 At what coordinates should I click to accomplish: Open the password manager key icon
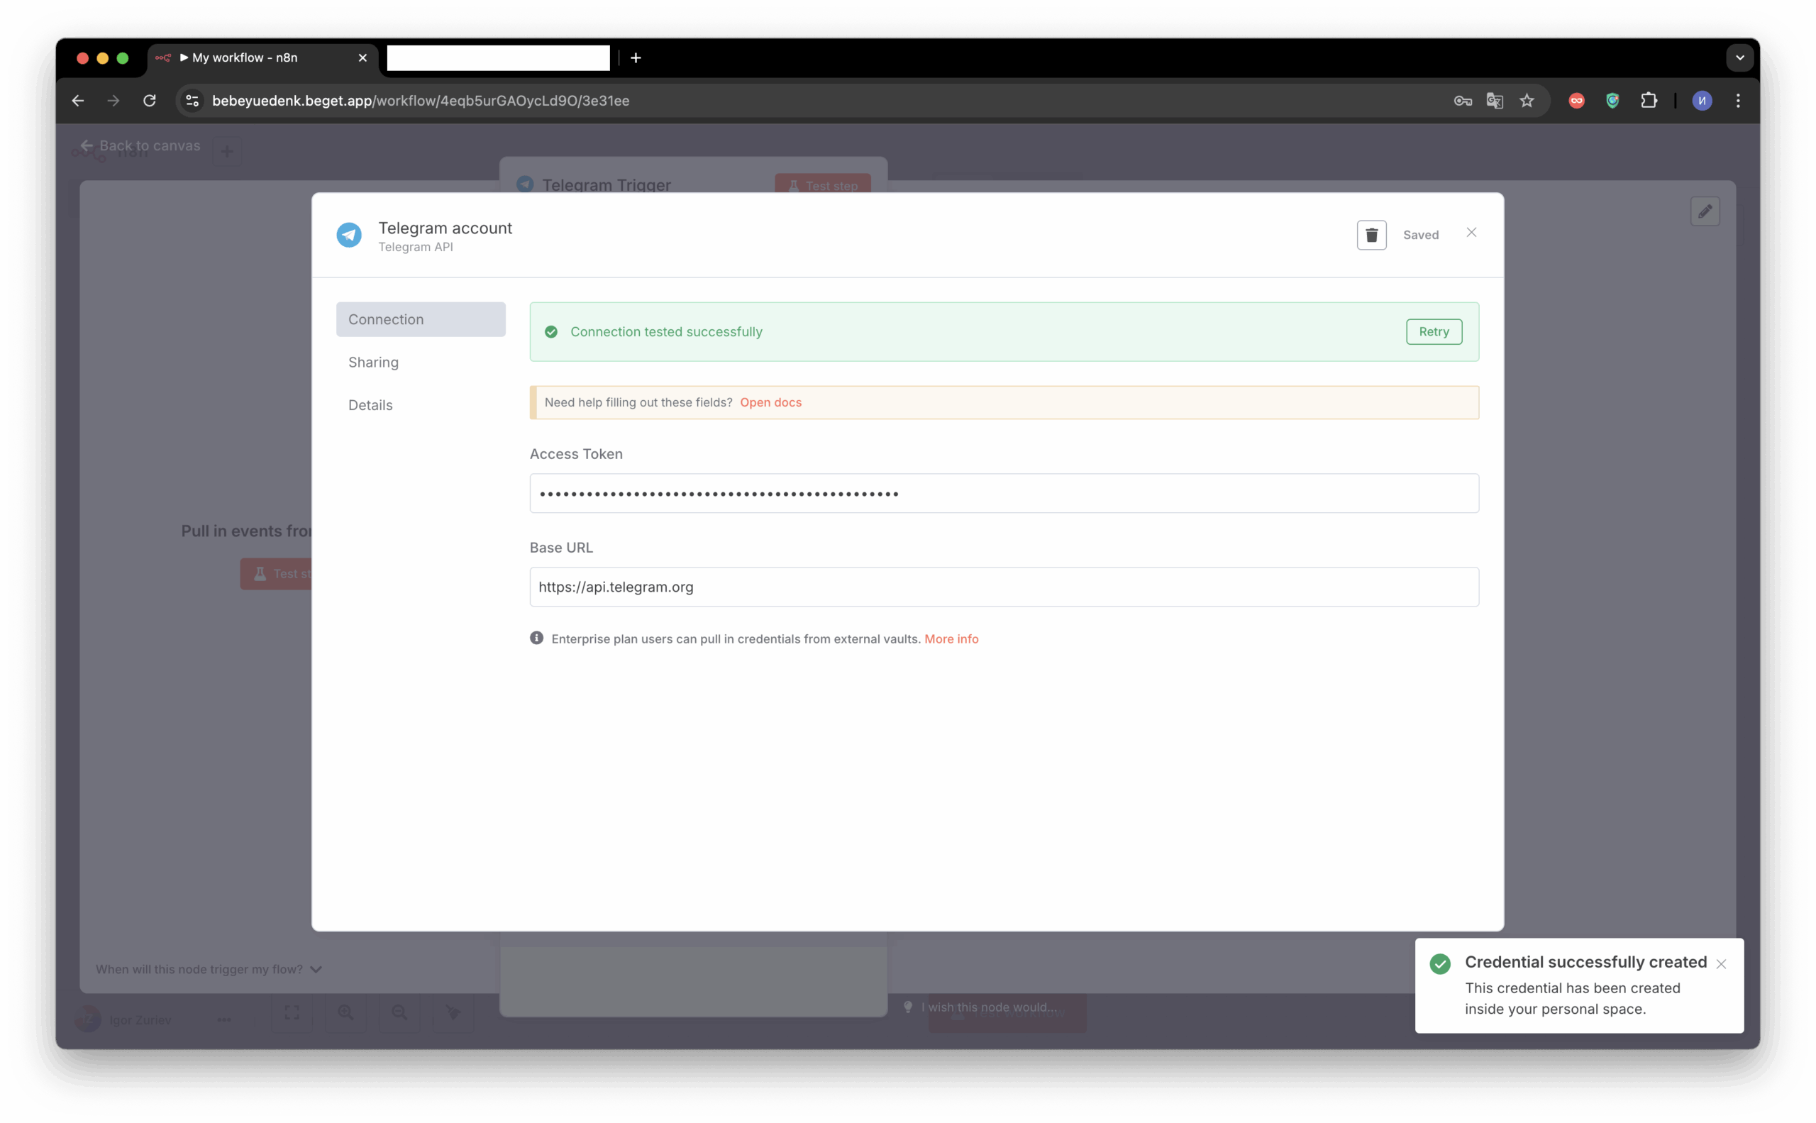pos(1462,101)
